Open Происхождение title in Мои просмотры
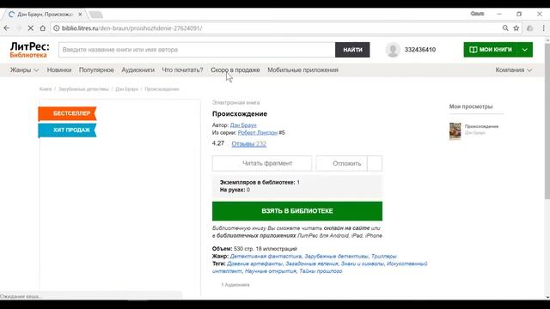Viewport: 550px width, 309px height. click(481, 126)
